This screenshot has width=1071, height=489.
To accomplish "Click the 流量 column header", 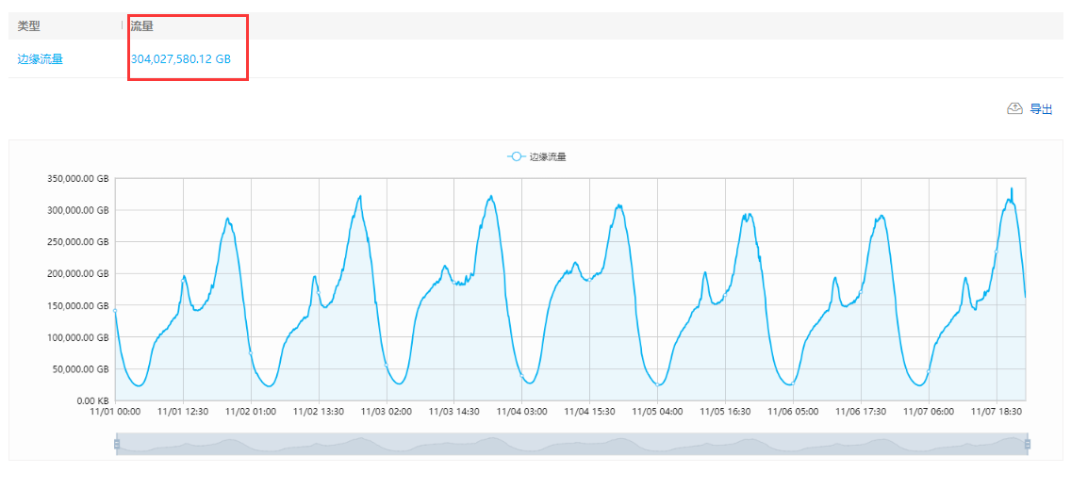I will click(x=142, y=26).
